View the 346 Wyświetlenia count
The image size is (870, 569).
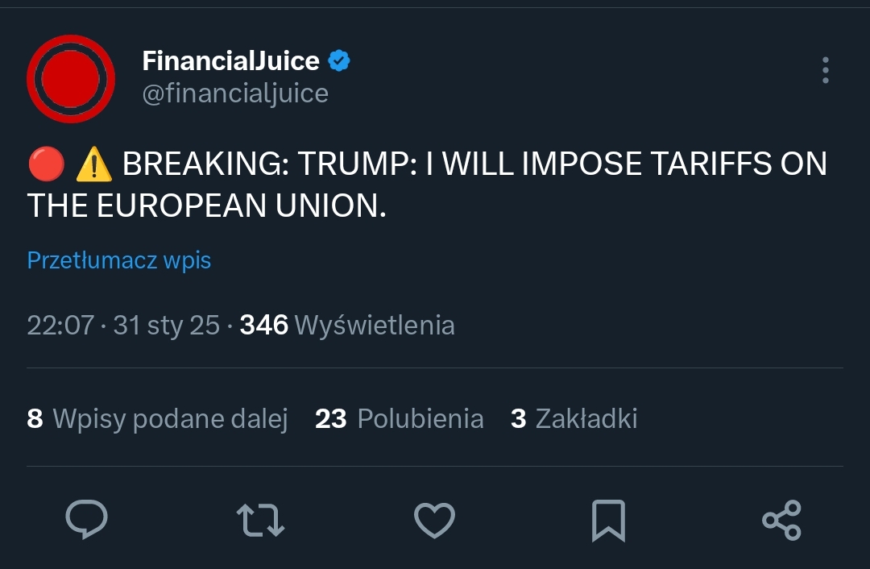click(347, 325)
